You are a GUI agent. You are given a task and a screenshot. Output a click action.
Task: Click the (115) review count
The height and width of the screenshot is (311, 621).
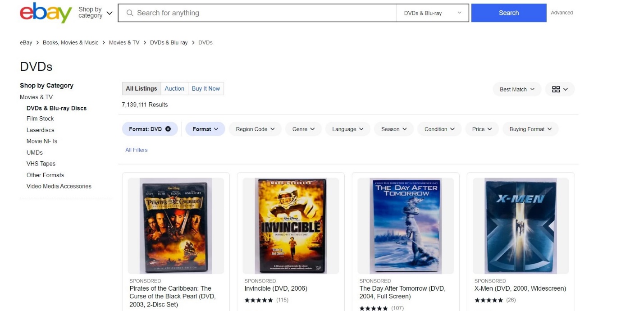(x=282, y=300)
